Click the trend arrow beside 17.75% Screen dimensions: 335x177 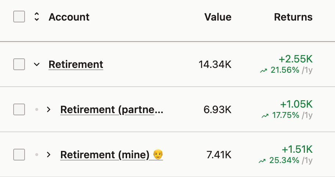tap(265, 116)
